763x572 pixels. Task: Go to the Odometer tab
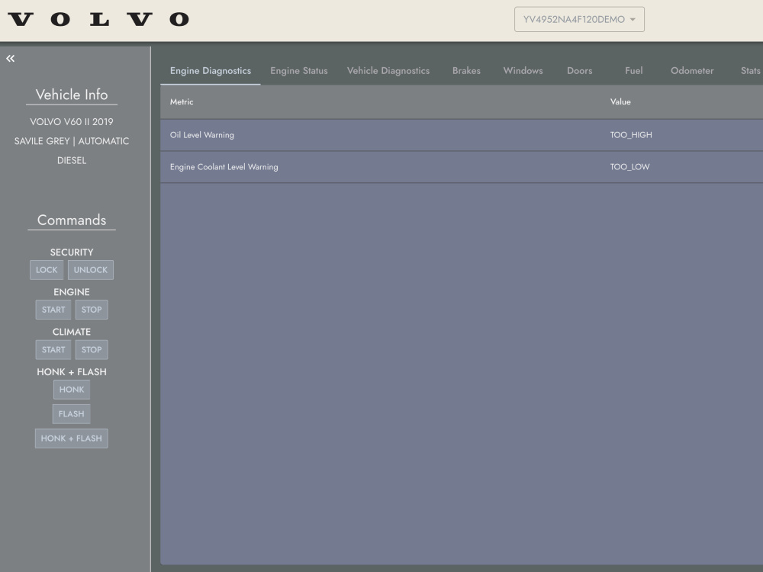(x=692, y=70)
